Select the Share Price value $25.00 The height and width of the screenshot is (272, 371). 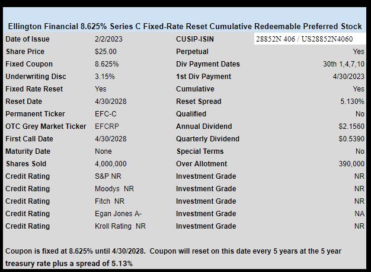pyautogui.click(x=105, y=52)
